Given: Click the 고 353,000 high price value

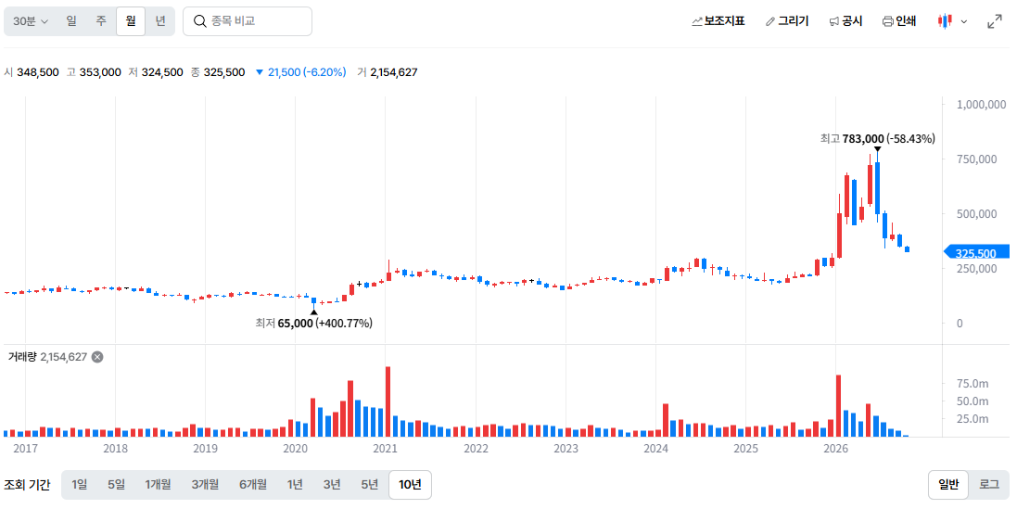Looking at the screenshot, I should pyautogui.click(x=94, y=72).
